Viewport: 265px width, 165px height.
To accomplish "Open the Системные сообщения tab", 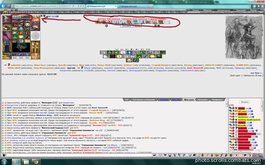I will click(x=144, y=100).
